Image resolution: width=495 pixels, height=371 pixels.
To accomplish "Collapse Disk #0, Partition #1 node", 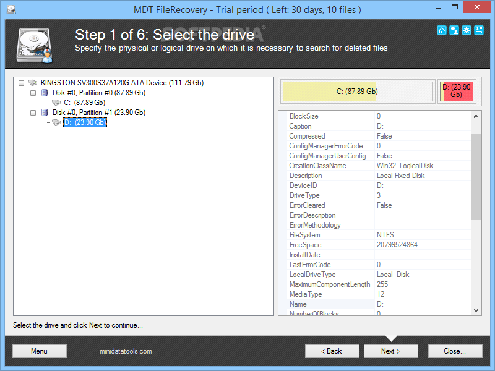I will pyautogui.click(x=33, y=113).
